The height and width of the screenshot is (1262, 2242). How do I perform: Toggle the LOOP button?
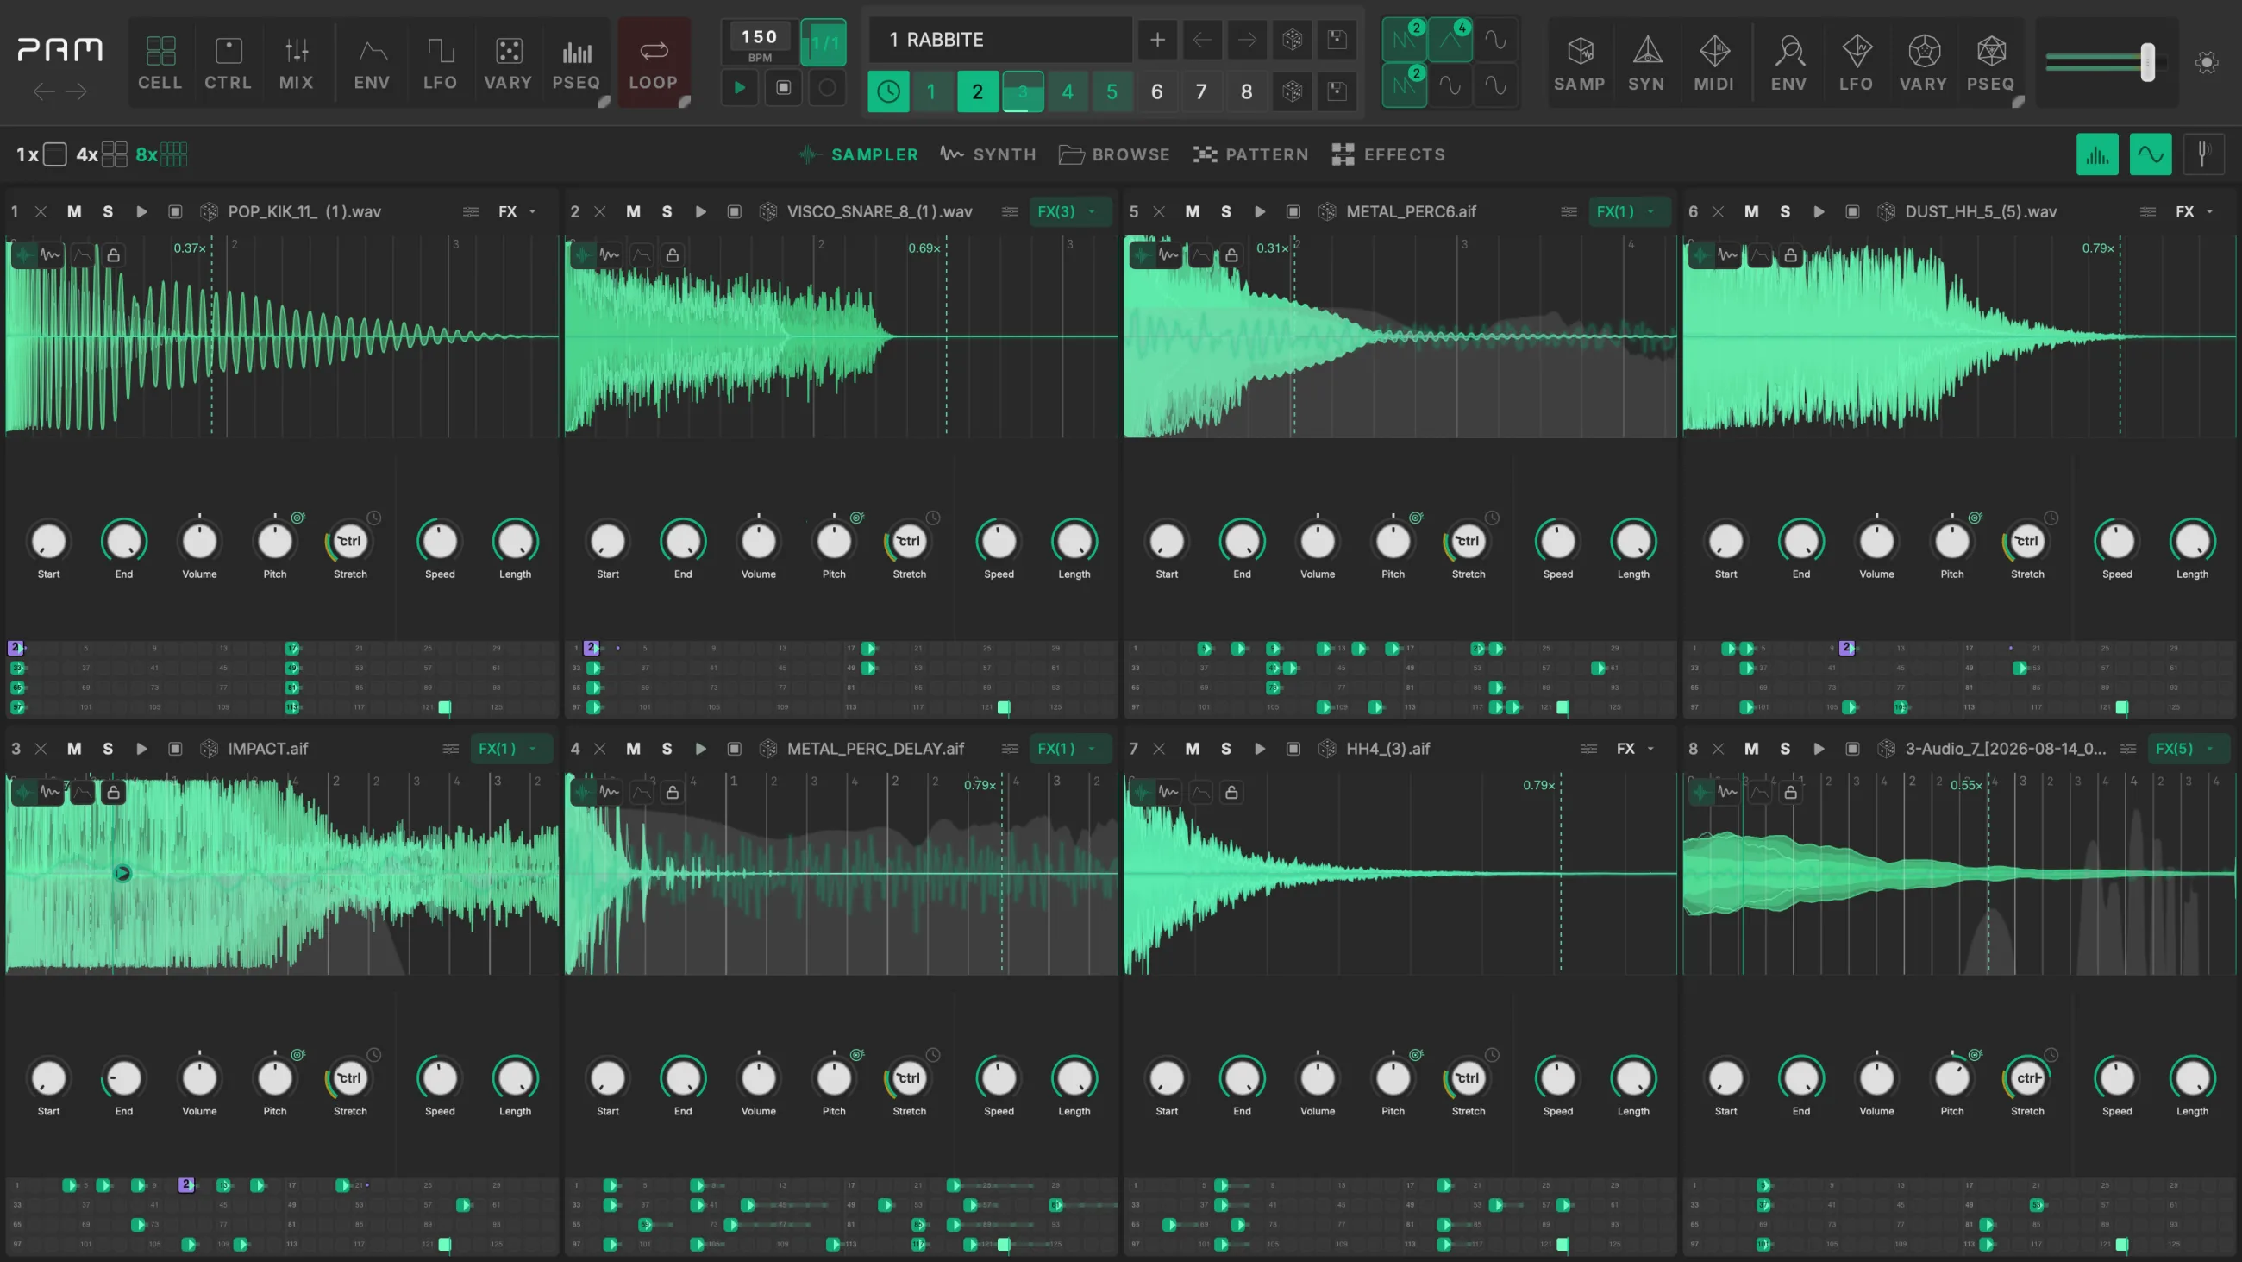click(x=654, y=63)
